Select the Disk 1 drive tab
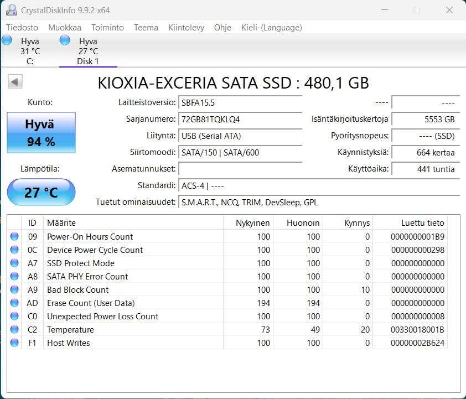The image size is (466, 399). [x=88, y=51]
